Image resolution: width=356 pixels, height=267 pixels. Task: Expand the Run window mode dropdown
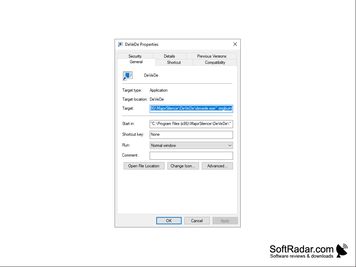(x=191, y=145)
